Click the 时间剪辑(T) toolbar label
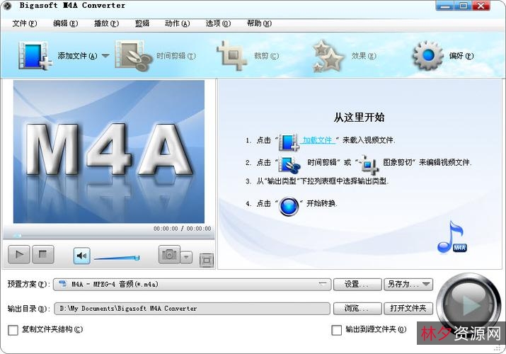The height and width of the screenshot is (354, 506). (176, 56)
